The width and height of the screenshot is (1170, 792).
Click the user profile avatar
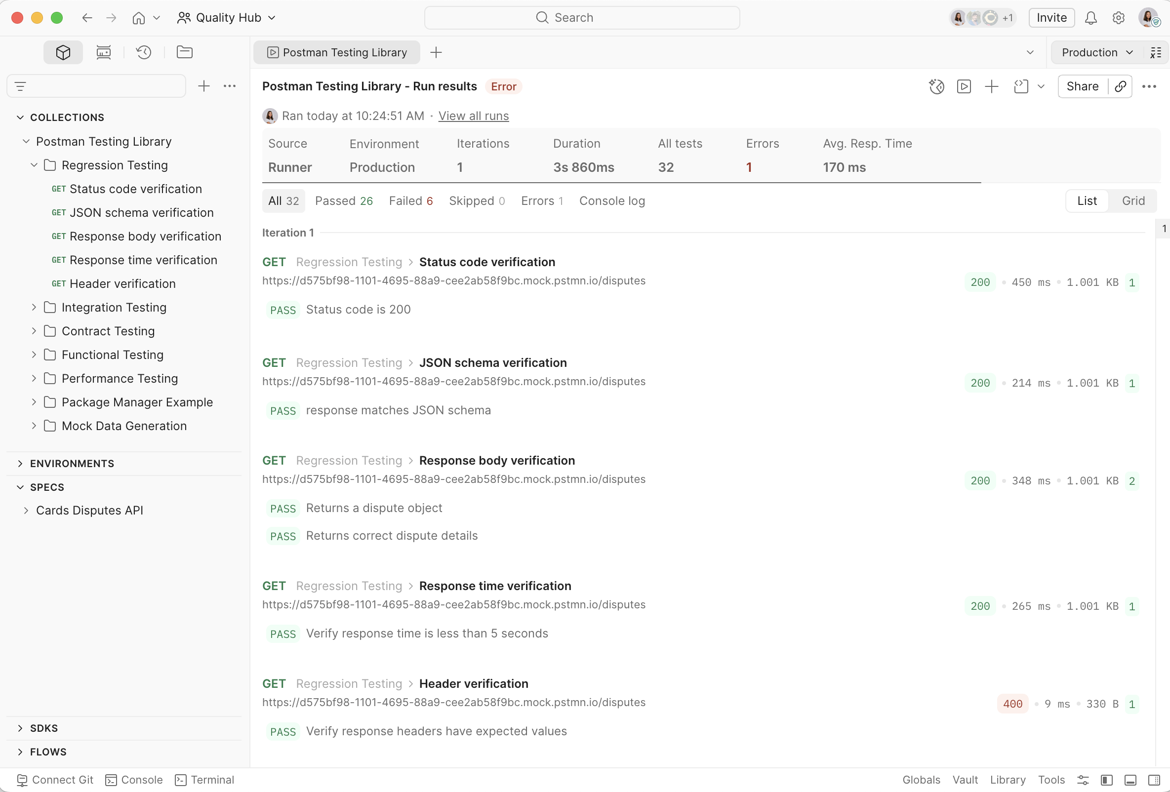1148,18
